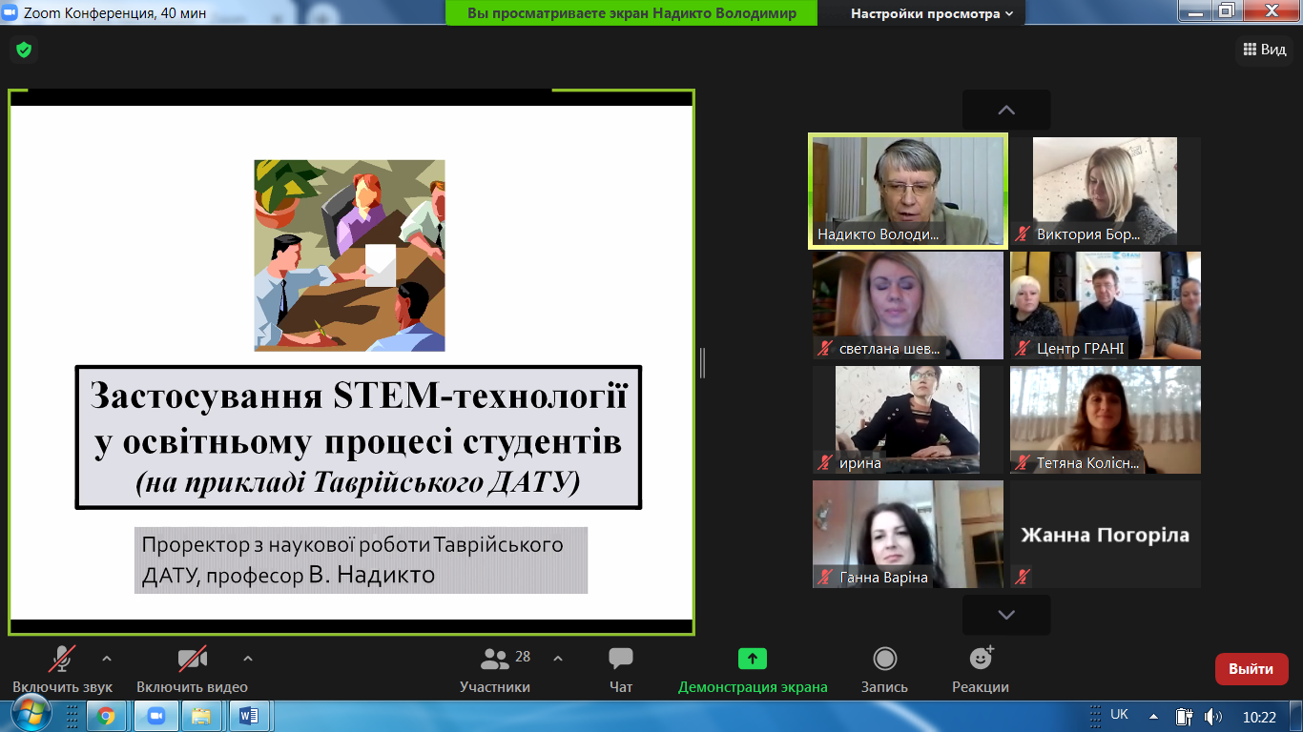
Task: Click muted mic icon on Виктория Бор... tile
Action: [x=1024, y=234]
